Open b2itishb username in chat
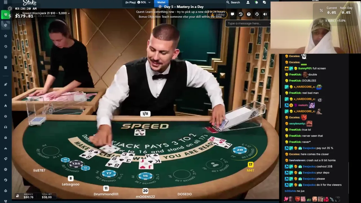The image size is (361, 203). click(x=290, y=191)
